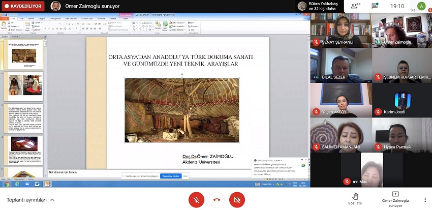432x210 pixels.
Task: Select BİLAL SEZER's video tile
Action: click(341, 65)
